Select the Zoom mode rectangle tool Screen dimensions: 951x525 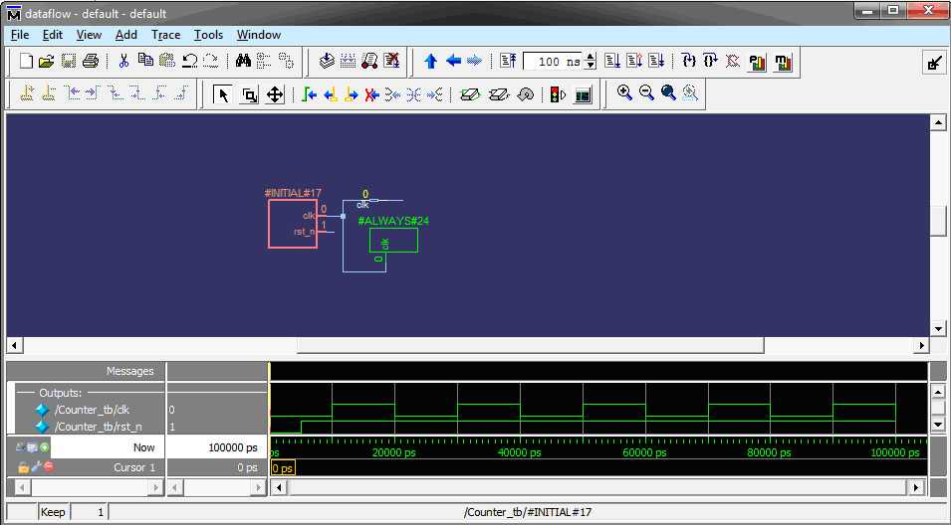[249, 94]
